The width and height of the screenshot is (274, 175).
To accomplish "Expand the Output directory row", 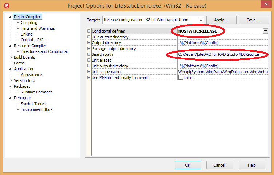I will point(89,42).
